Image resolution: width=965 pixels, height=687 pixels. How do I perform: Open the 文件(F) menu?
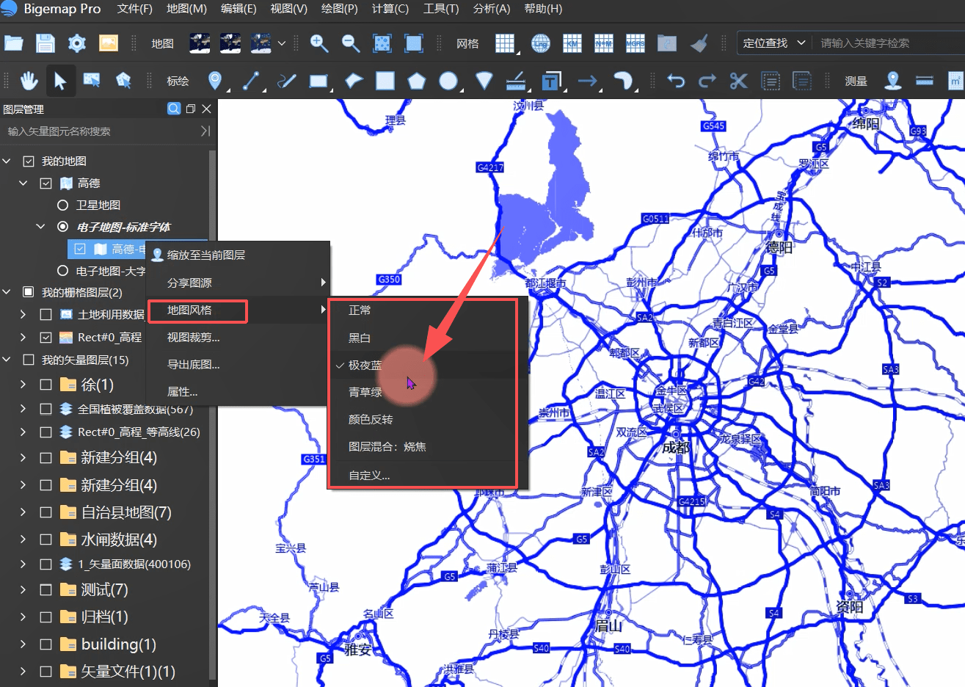click(x=135, y=9)
